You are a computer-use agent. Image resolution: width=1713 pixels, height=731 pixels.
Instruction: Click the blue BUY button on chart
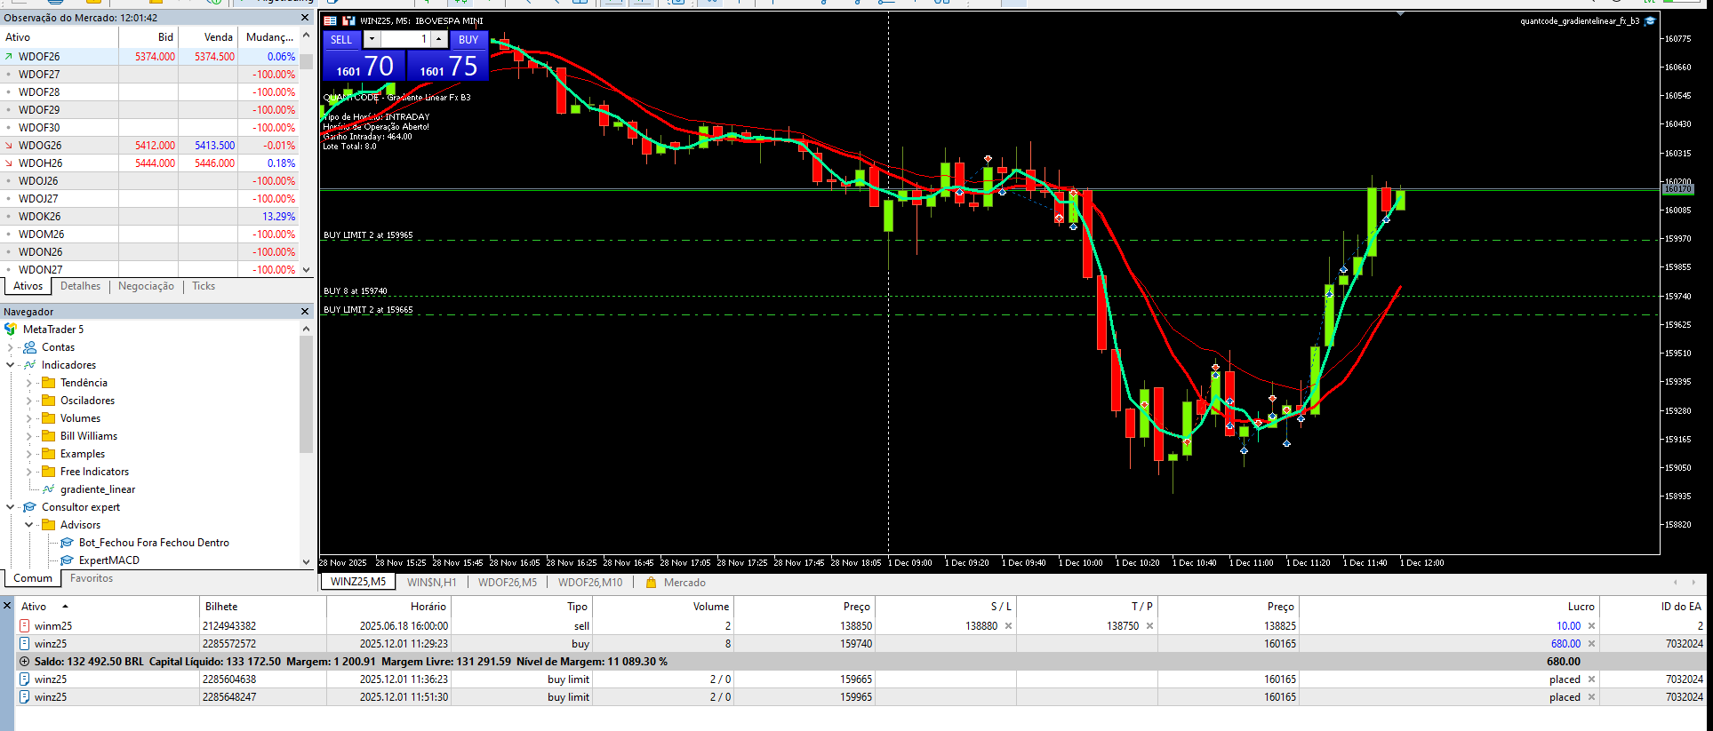[x=468, y=39]
